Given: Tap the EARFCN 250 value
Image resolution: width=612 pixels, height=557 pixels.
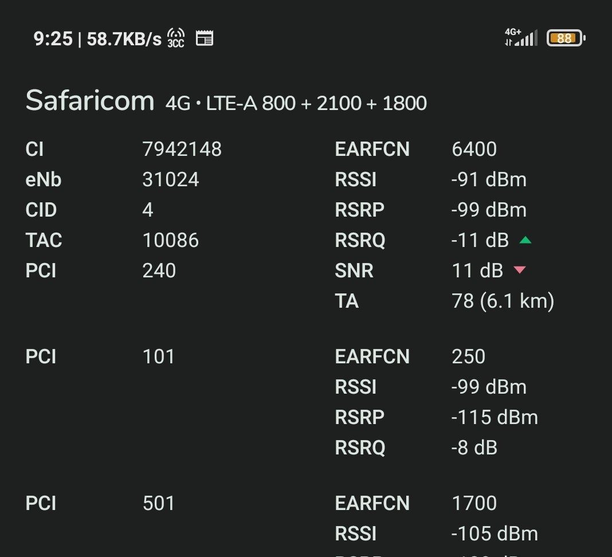Looking at the screenshot, I should [x=468, y=356].
